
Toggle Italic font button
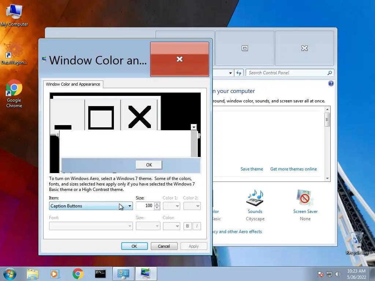[197, 226]
